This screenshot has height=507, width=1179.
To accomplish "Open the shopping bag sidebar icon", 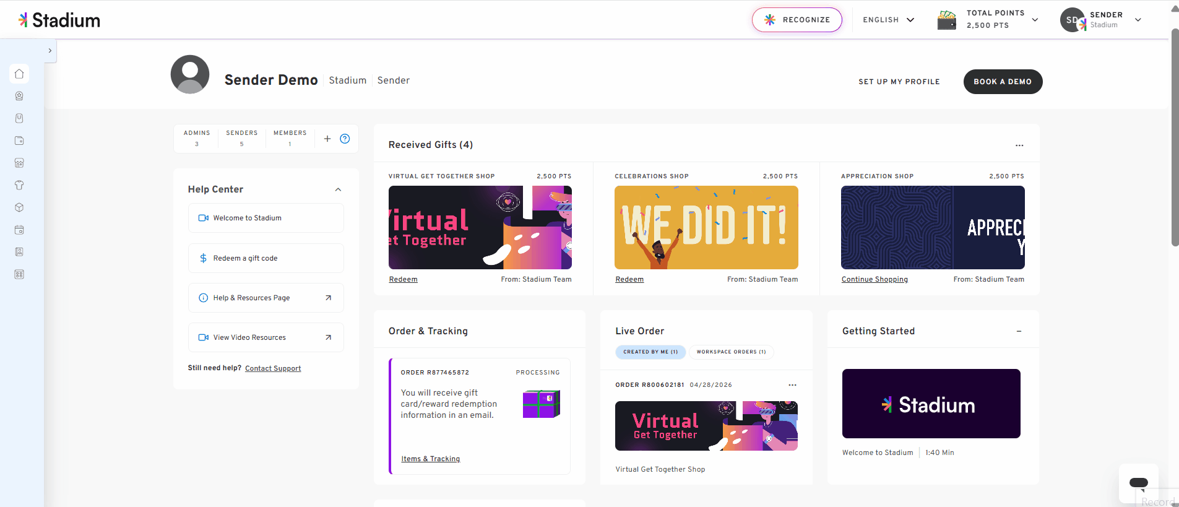I will 19,118.
